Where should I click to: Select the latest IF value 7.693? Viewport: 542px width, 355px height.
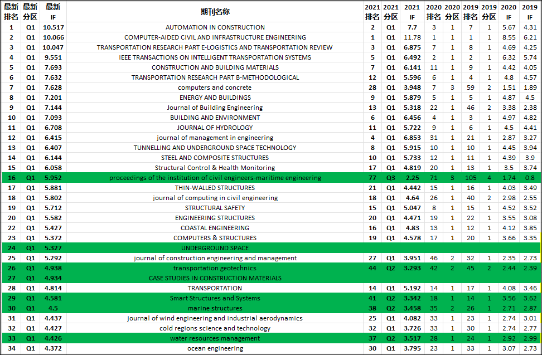tap(53, 67)
